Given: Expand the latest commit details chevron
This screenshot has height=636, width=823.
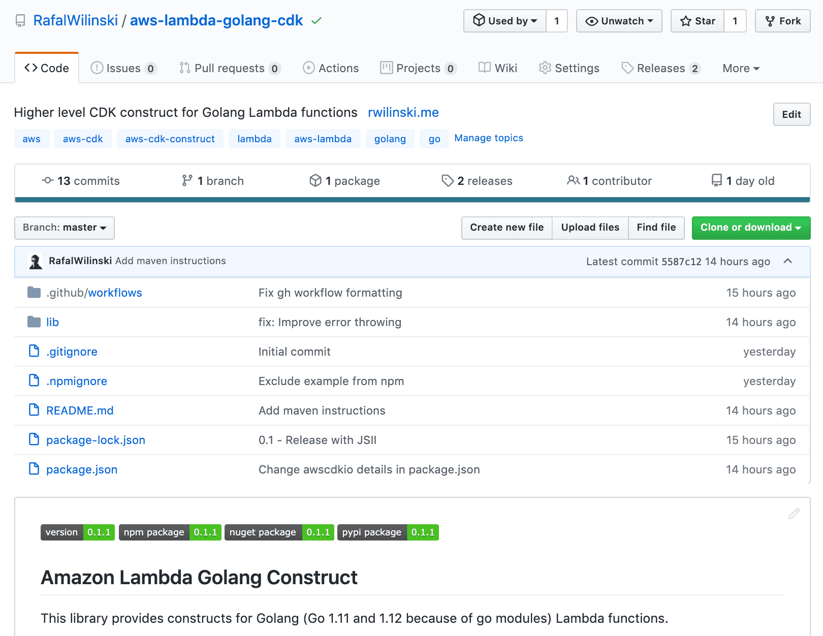Looking at the screenshot, I should coord(788,261).
